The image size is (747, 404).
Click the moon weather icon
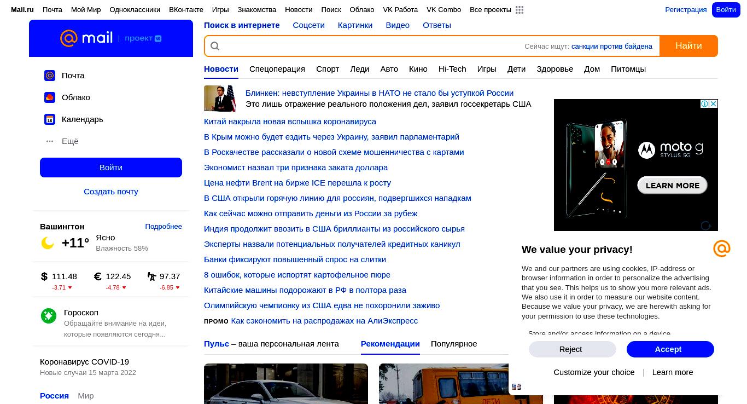pyautogui.click(x=48, y=243)
